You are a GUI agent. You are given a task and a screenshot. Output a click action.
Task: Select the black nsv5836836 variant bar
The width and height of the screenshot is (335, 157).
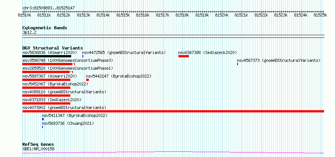pyautogui.click(x=47, y=56)
